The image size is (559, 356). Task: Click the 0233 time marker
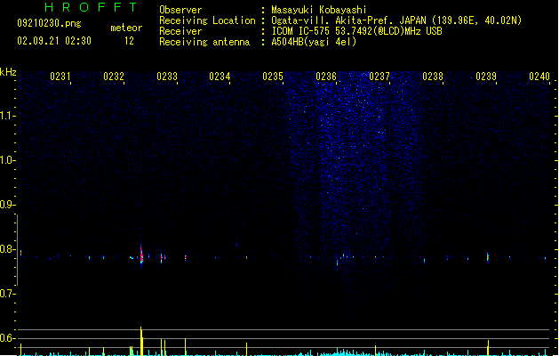pyautogui.click(x=167, y=77)
